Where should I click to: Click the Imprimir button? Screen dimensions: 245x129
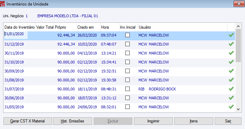point(153,121)
